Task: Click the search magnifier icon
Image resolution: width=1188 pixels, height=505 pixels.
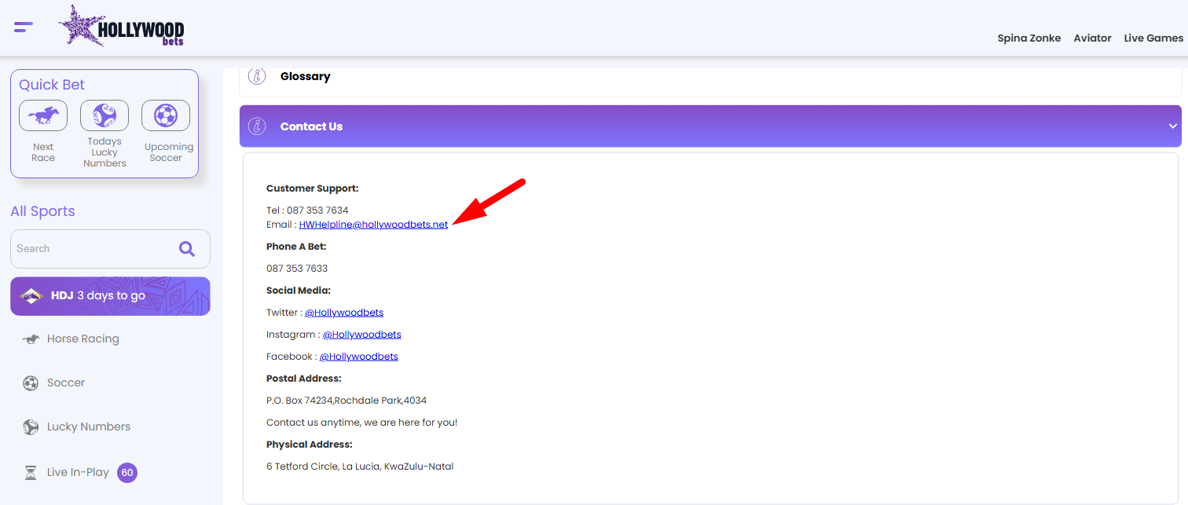Action: pyautogui.click(x=187, y=249)
